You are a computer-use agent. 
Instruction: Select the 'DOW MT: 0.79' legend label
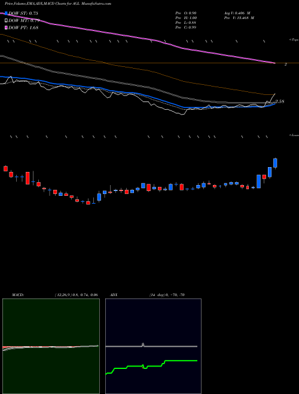(x=24, y=21)
